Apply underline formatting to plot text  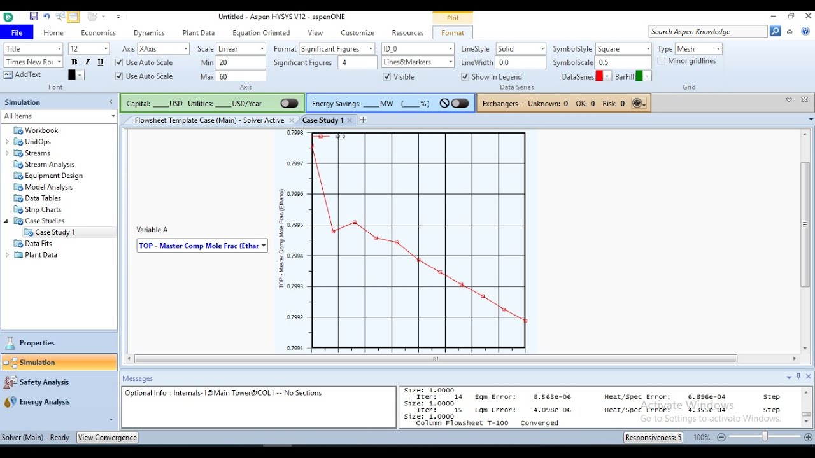(x=101, y=62)
